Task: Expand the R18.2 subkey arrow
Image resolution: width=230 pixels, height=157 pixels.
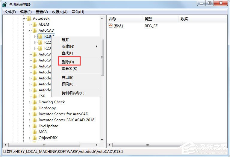Action: pyautogui.click(x=35, y=36)
